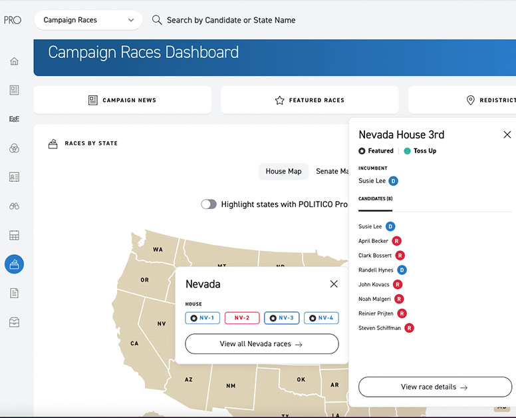Click the PRO logo

click(x=13, y=20)
